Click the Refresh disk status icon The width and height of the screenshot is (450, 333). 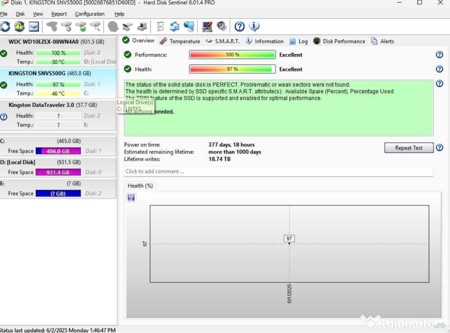[5, 27]
